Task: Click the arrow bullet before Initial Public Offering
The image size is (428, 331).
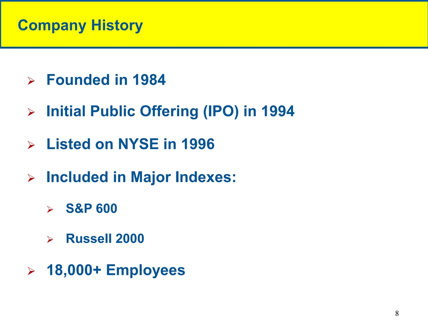Action: tap(30, 113)
